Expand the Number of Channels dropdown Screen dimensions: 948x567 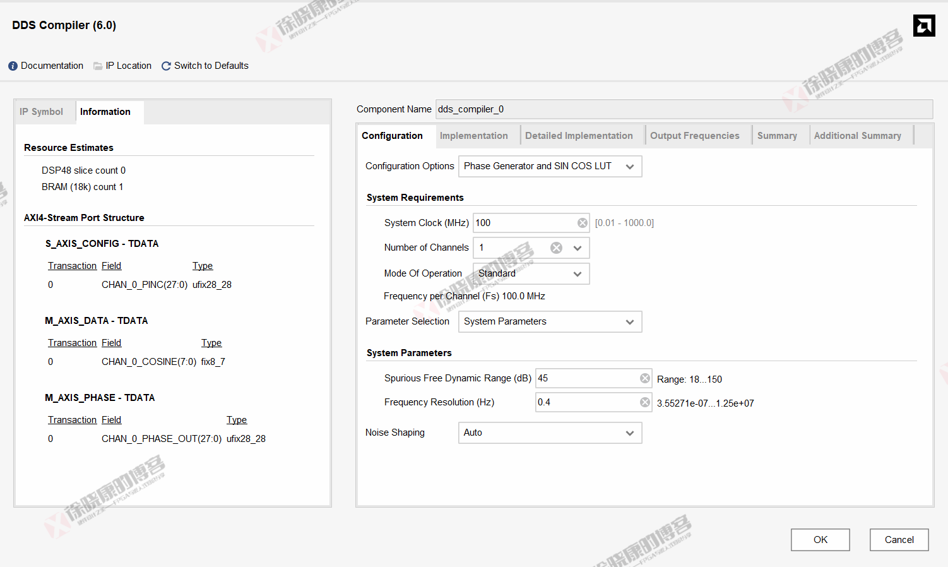577,248
